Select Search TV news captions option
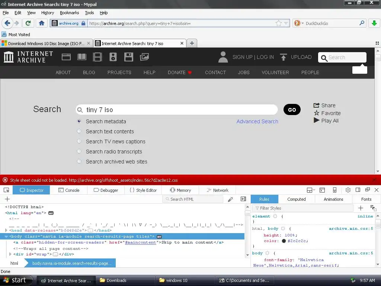Screen dimensions: 381x286 [x=79, y=141]
